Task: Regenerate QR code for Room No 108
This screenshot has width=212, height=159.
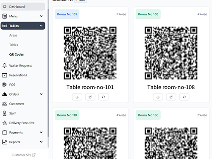Action: (184, 97)
